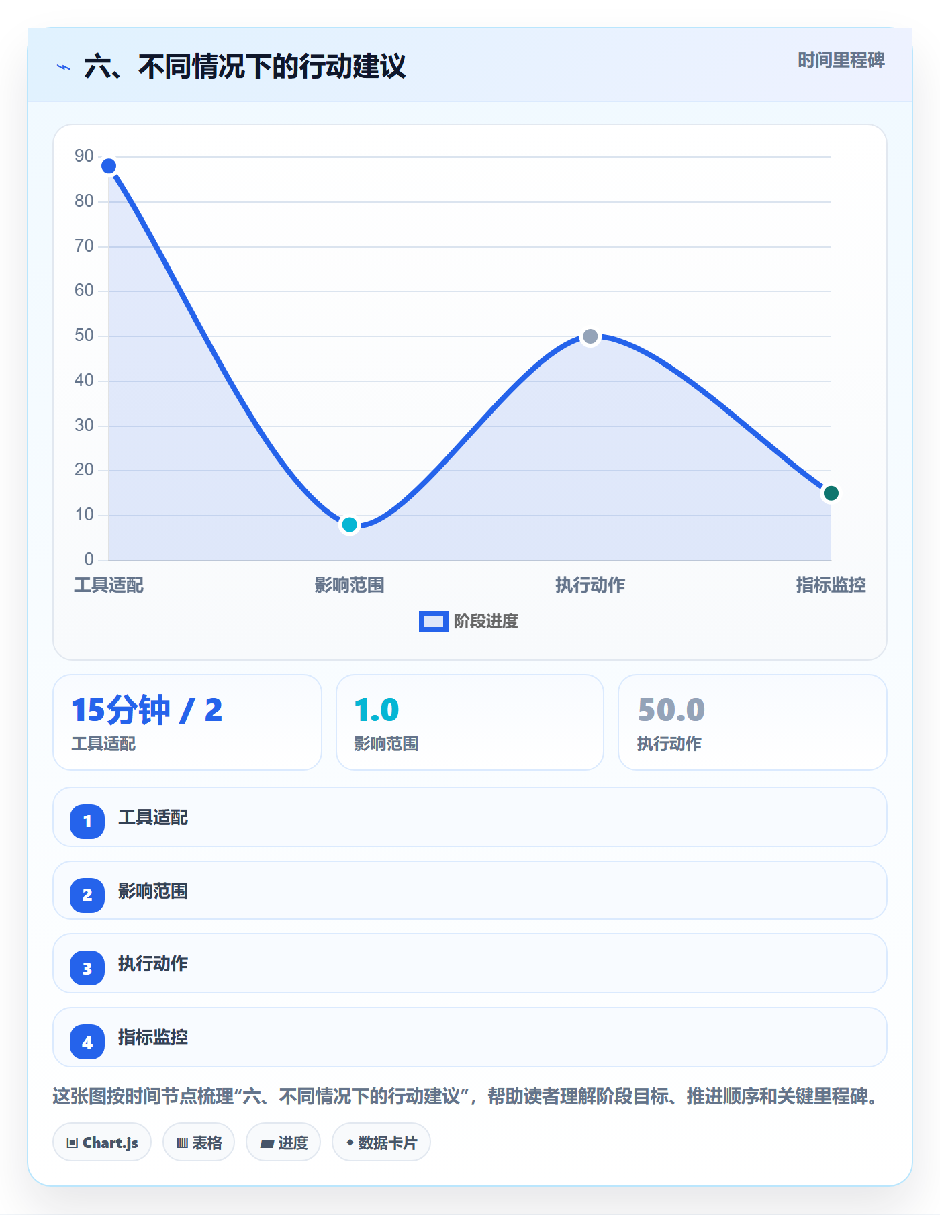Toggle the 阶段进度 legend swatch
The height and width of the screenshot is (1215, 940).
434,622
